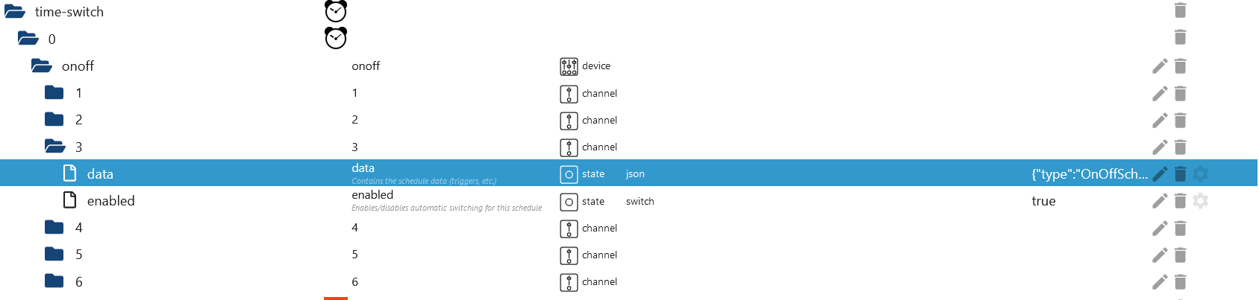Edit channel 5 with pencil icon
1259x300 pixels.
click(1159, 255)
